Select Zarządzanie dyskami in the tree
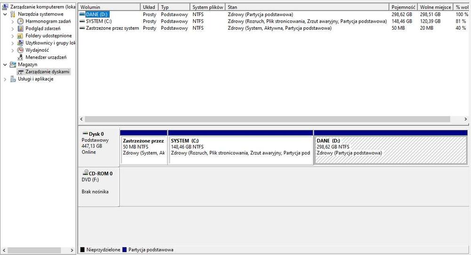Screen dimensions: 471x255 click(48, 72)
